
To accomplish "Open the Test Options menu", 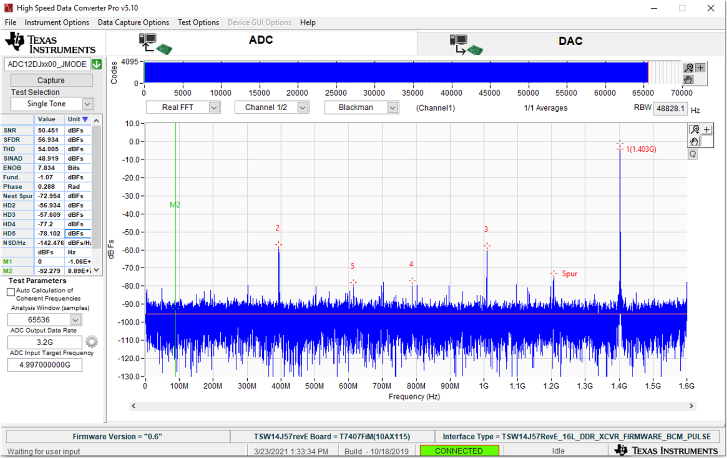I will pos(198,22).
